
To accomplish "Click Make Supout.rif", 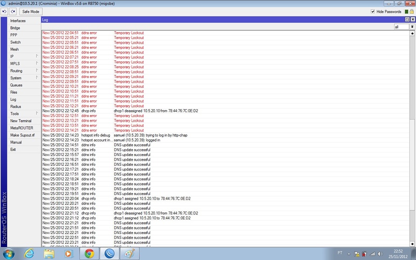I will point(24,135).
